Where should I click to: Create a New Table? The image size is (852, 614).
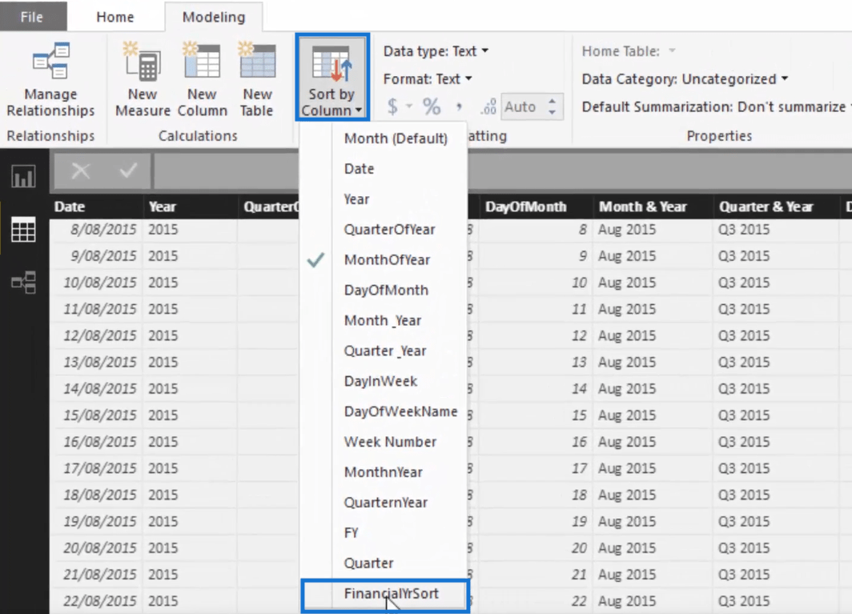tap(257, 79)
